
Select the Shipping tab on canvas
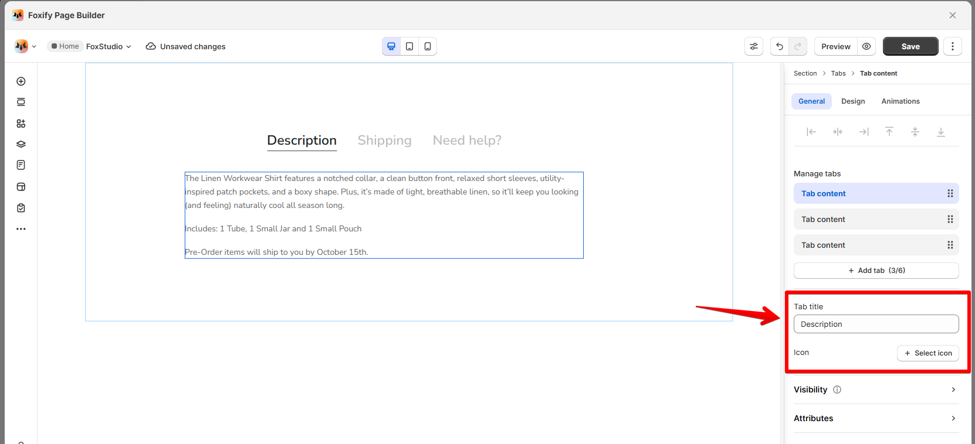point(385,141)
